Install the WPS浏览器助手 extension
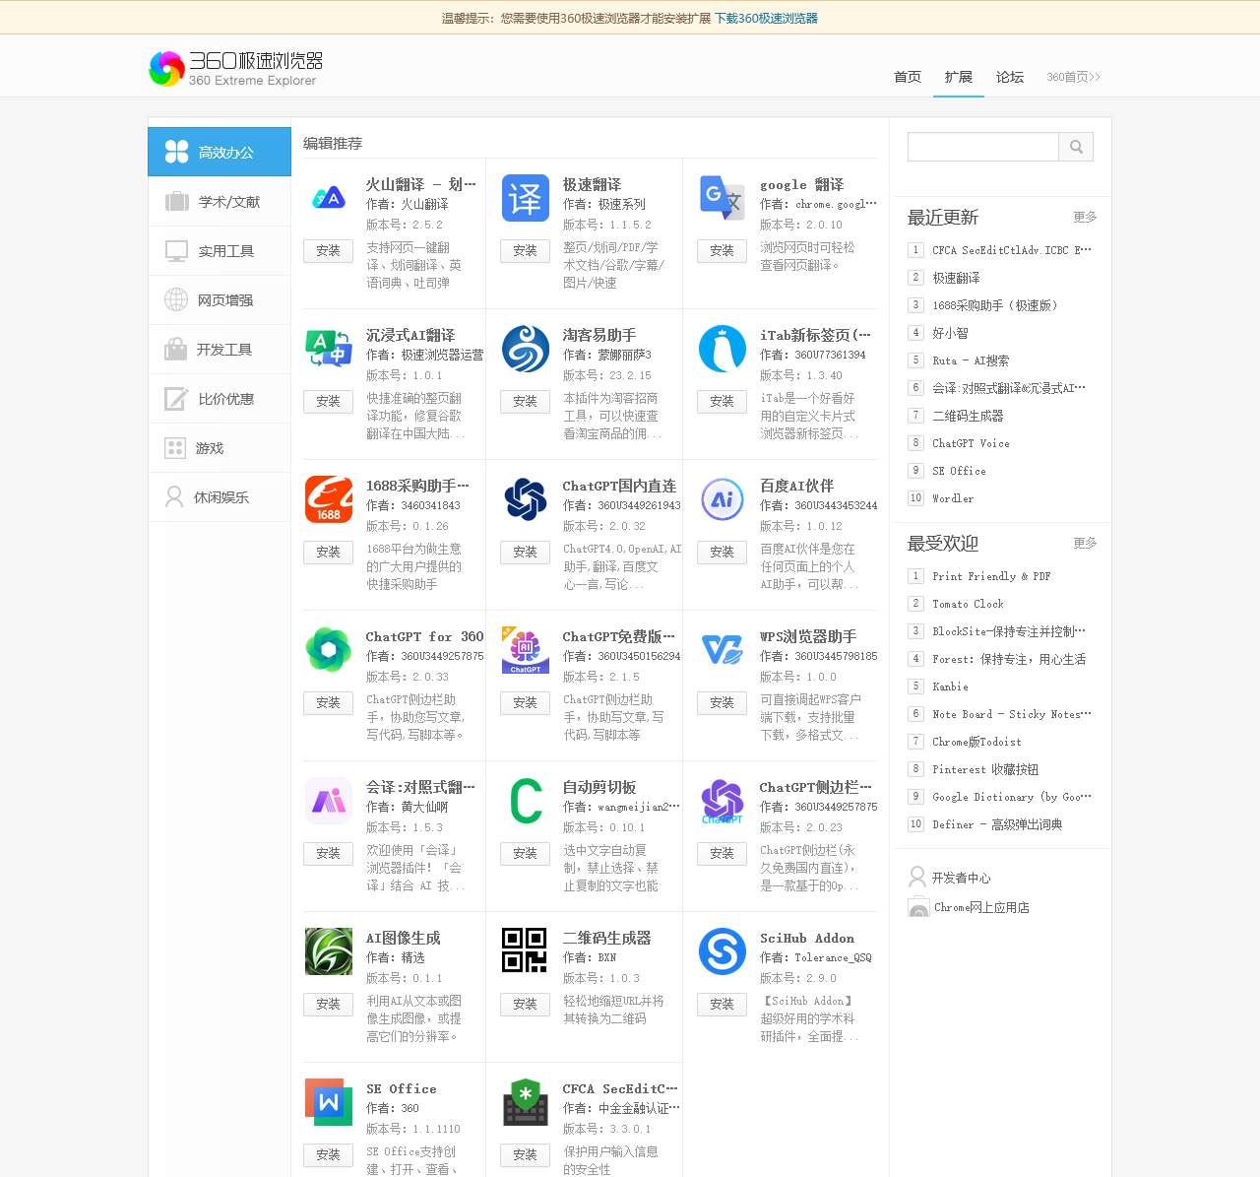The image size is (1260, 1177). (x=723, y=703)
